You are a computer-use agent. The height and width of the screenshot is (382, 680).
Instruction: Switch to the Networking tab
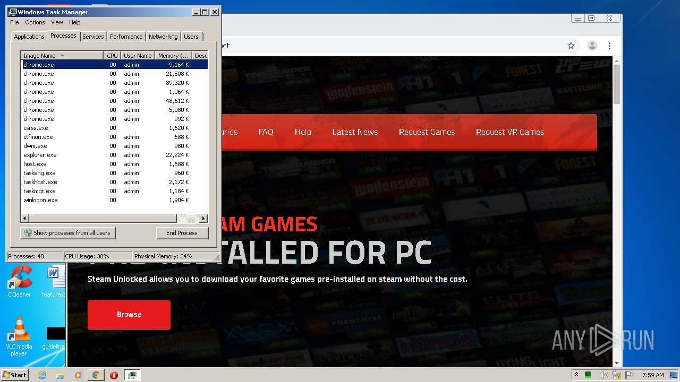[163, 37]
